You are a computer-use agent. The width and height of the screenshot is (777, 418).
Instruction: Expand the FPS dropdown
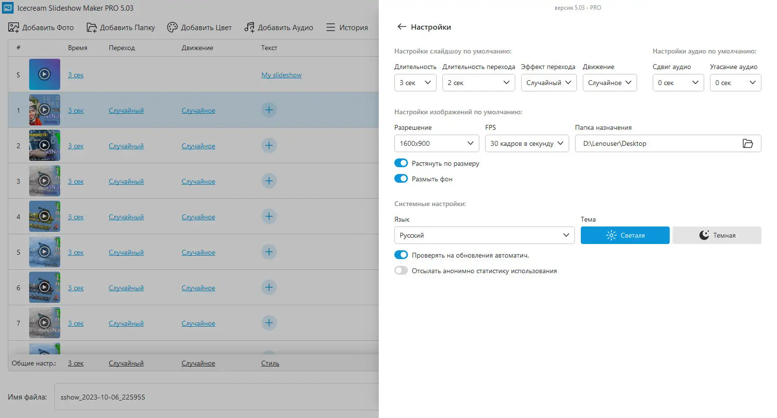(x=526, y=143)
